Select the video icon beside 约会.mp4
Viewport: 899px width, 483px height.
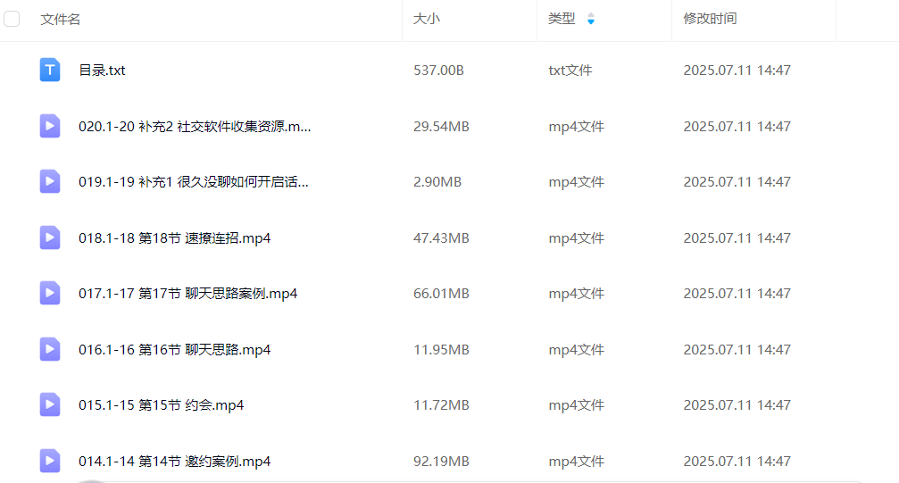click(50, 404)
